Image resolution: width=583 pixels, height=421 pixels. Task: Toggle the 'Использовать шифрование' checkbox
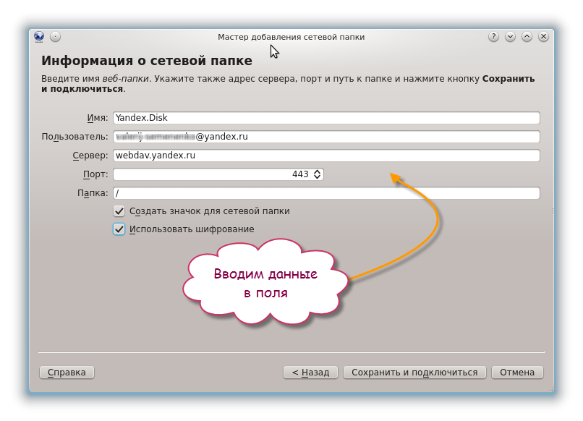[119, 229]
